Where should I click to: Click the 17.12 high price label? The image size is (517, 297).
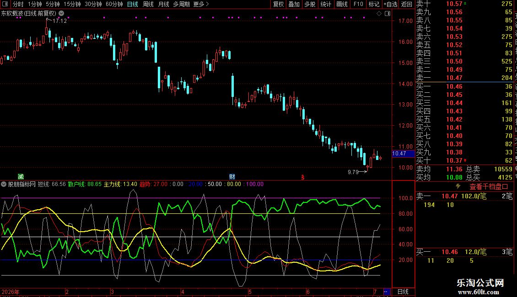tap(59, 21)
